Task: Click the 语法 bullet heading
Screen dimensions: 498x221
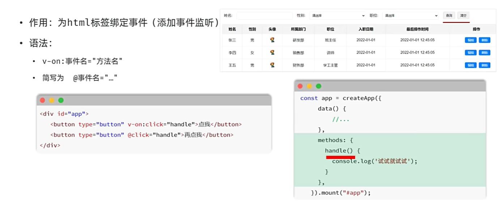Action: pyautogui.click(x=41, y=43)
